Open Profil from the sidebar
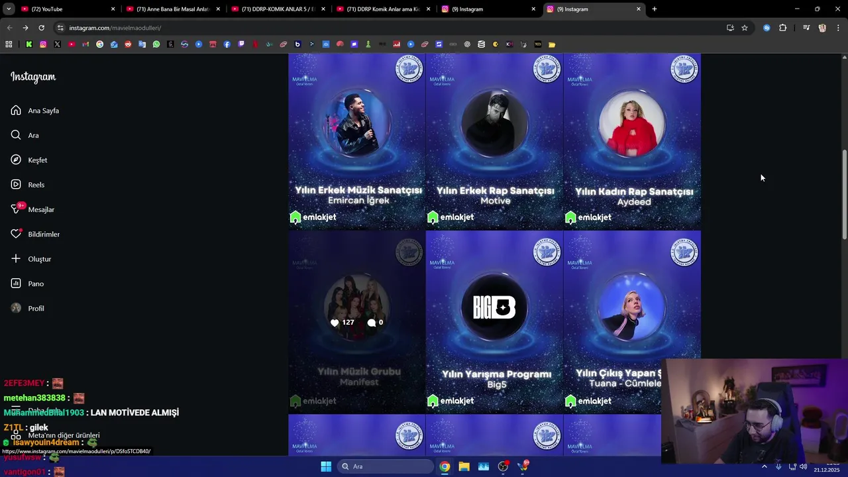848x477 pixels. click(28, 309)
